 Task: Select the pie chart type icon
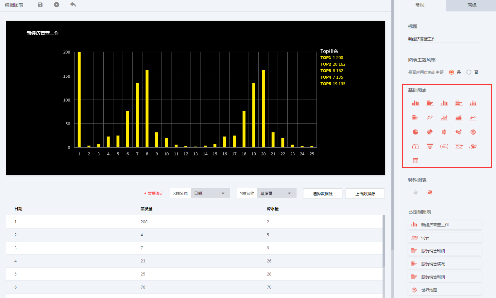click(x=415, y=132)
